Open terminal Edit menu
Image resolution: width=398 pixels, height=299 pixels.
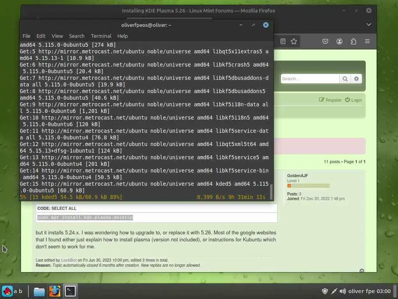pyautogui.click(x=41, y=36)
